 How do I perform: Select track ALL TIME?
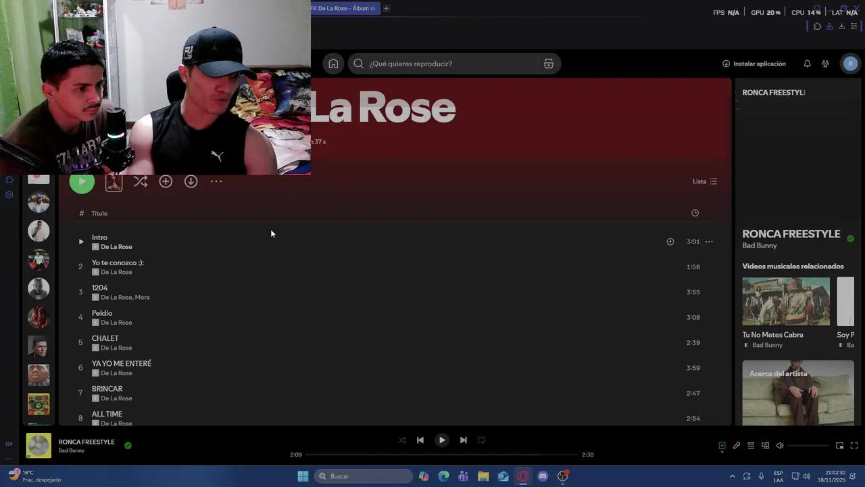[x=107, y=414]
